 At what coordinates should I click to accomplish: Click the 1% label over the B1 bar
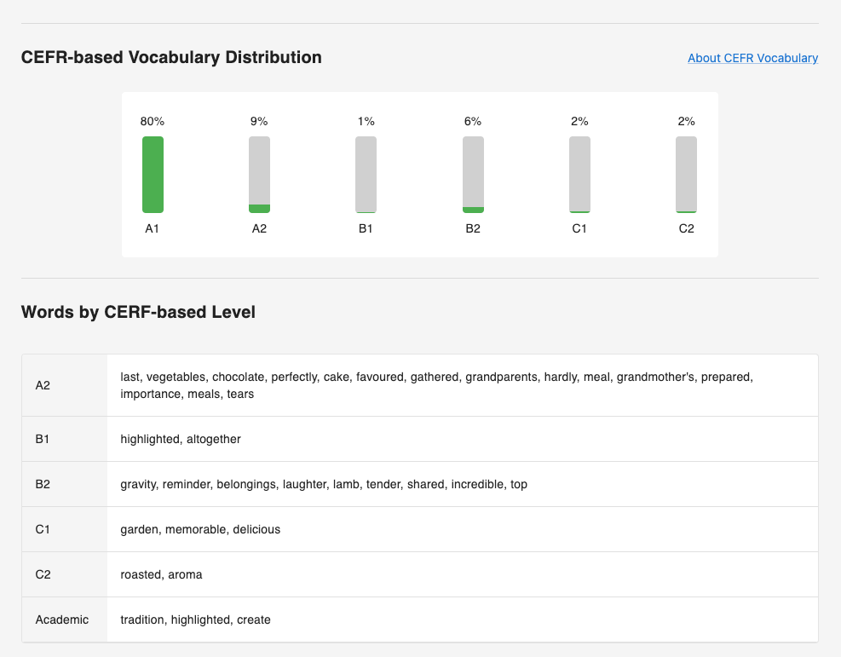[x=366, y=121]
